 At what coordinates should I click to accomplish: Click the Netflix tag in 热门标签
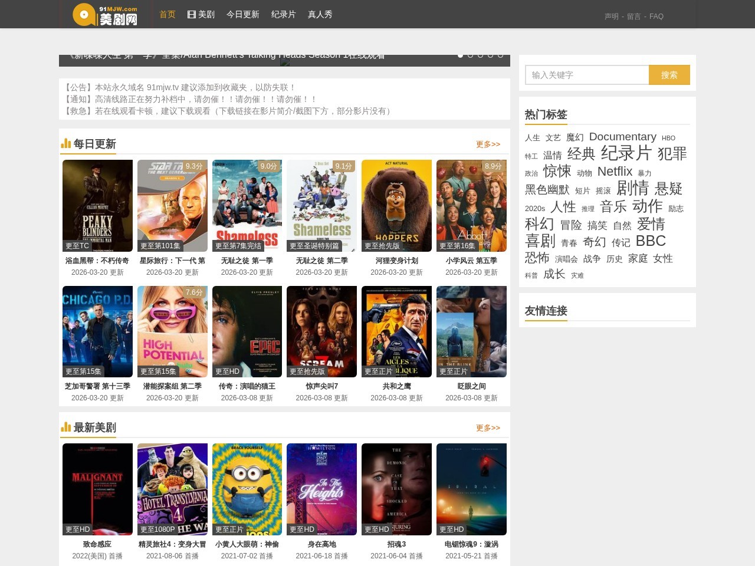click(615, 172)
